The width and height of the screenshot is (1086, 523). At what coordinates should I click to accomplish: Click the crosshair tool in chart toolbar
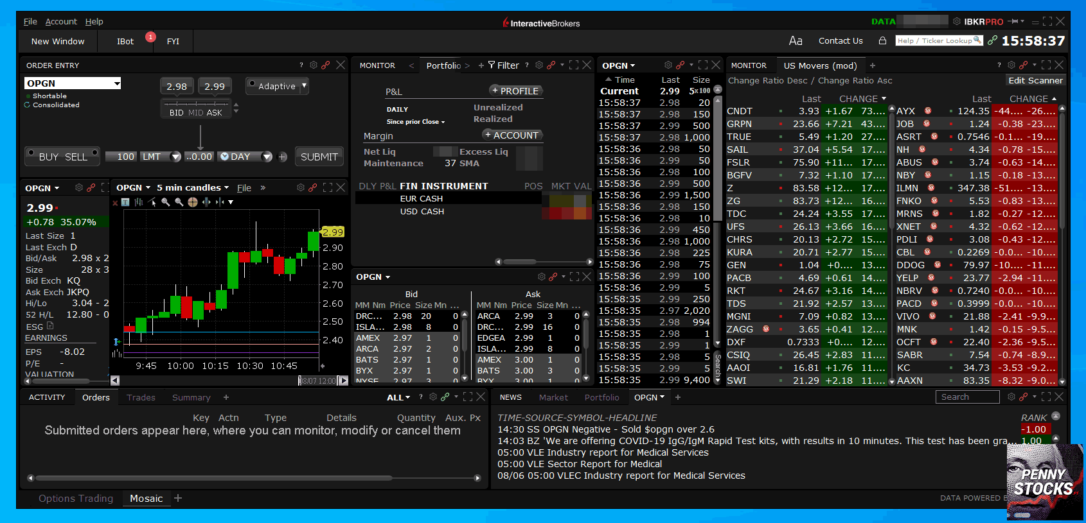pos(192,202)
